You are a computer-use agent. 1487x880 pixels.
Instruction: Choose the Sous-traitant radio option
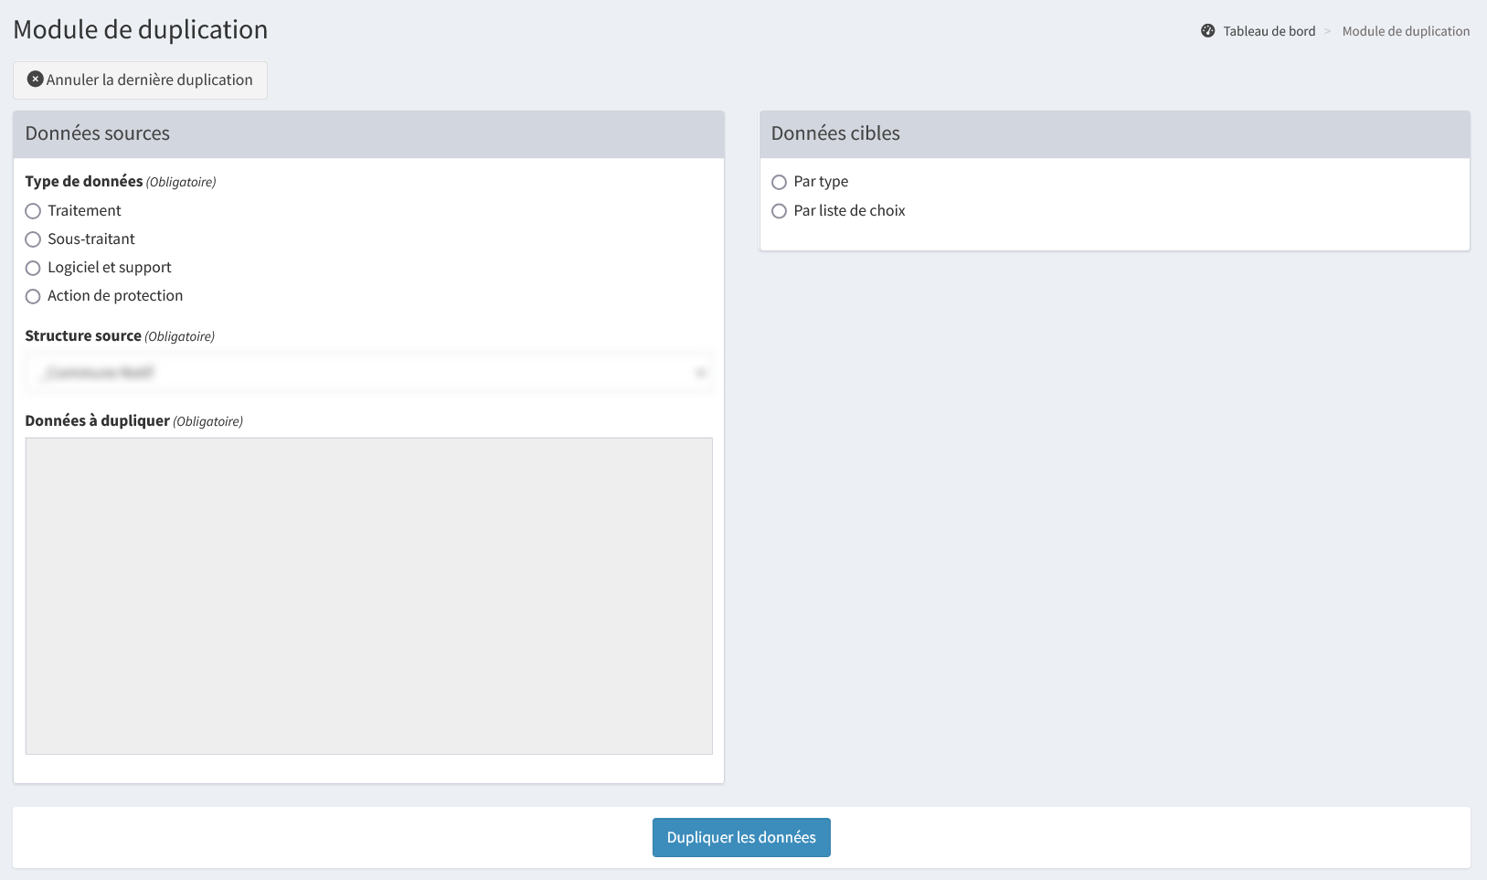pyautogui.click(x=34, y=239)
